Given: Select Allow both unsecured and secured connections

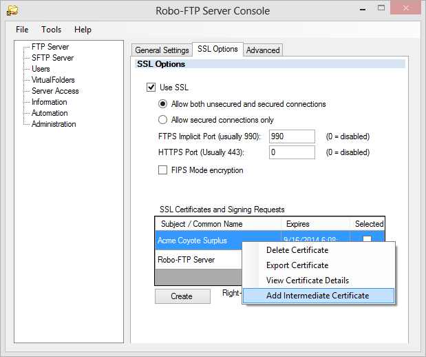Looking at the screenshot, I should (x=162, y=104).
